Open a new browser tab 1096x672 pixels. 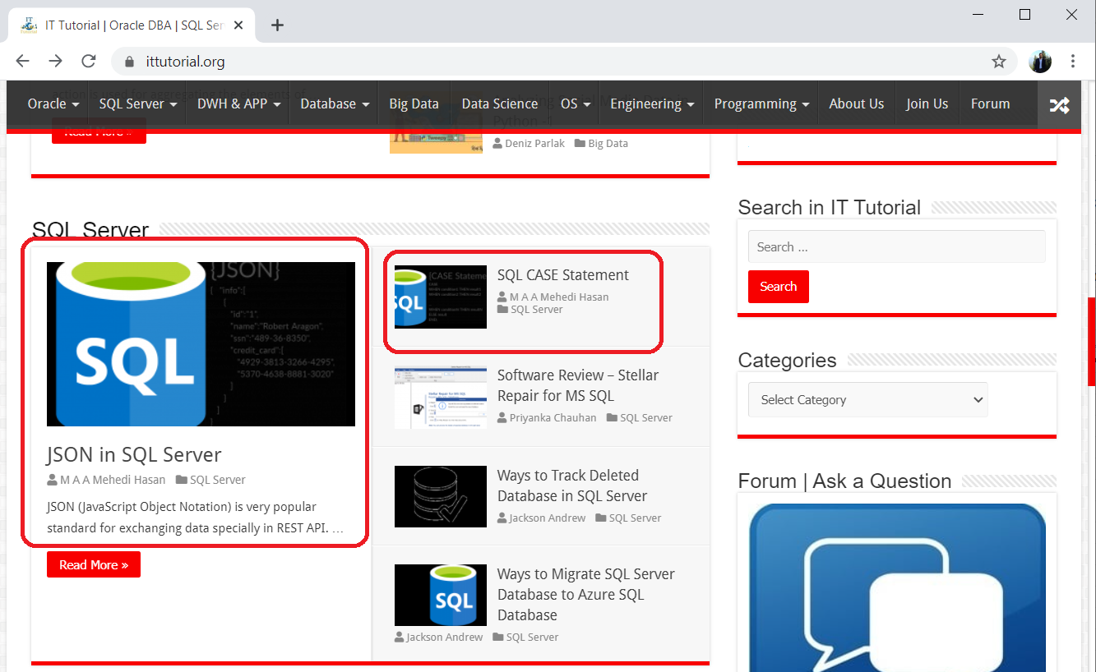[x=277, y=25]
